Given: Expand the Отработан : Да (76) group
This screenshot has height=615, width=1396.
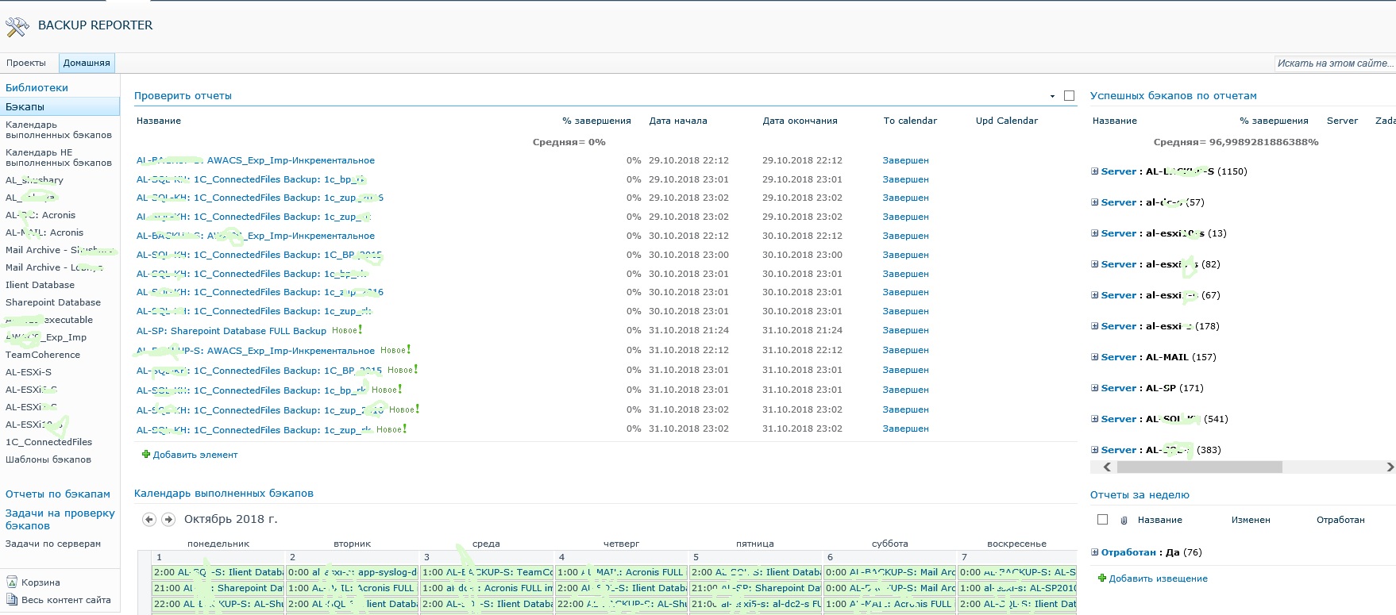Looking at the screenshot, I should point(1095,552).
